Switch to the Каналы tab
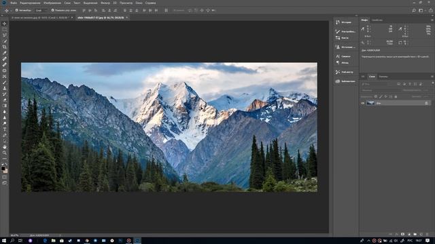The width and height of the screenshot is (435, 244). [x=383, y=77]
